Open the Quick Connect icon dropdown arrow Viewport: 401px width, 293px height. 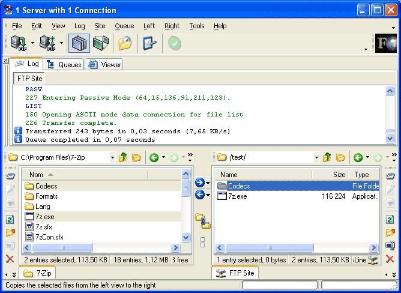pos(61,43)
